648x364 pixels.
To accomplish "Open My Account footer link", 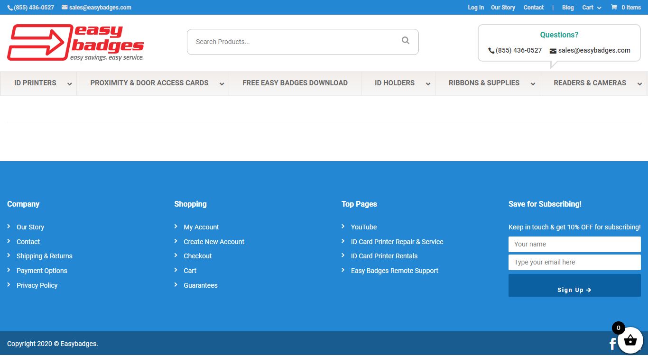I will (201, 227).
